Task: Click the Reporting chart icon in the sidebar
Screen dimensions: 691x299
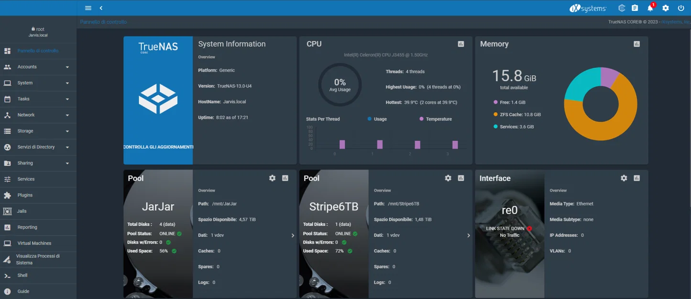Action: [7, 227]
